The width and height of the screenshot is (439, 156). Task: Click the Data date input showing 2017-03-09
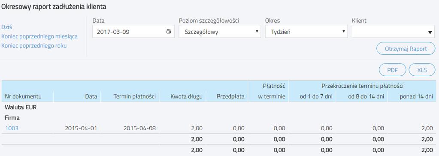pyautogui.click(x=133, y=32)
